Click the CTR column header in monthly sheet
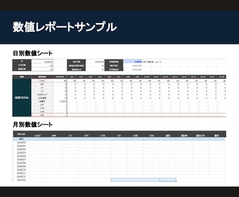The width and height of the screenshot is (239, 197). [103, 136]
